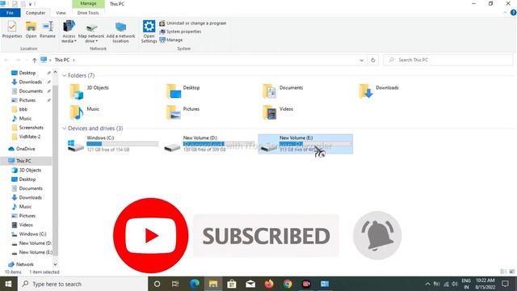
Task: Select the Manage contextual tab
Action: pyautogui.click(x=88, y=3)
